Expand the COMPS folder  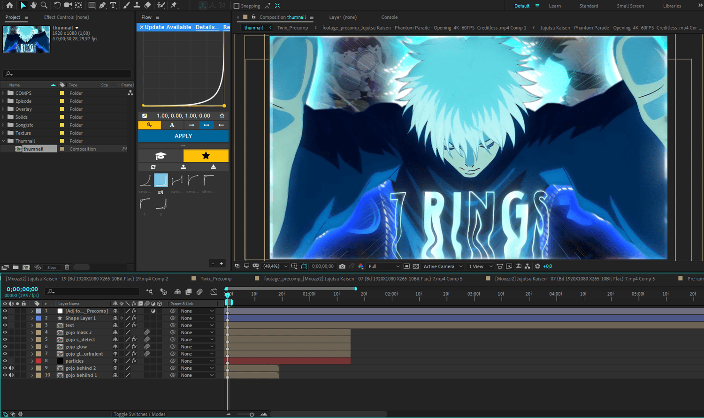[3, 93]
